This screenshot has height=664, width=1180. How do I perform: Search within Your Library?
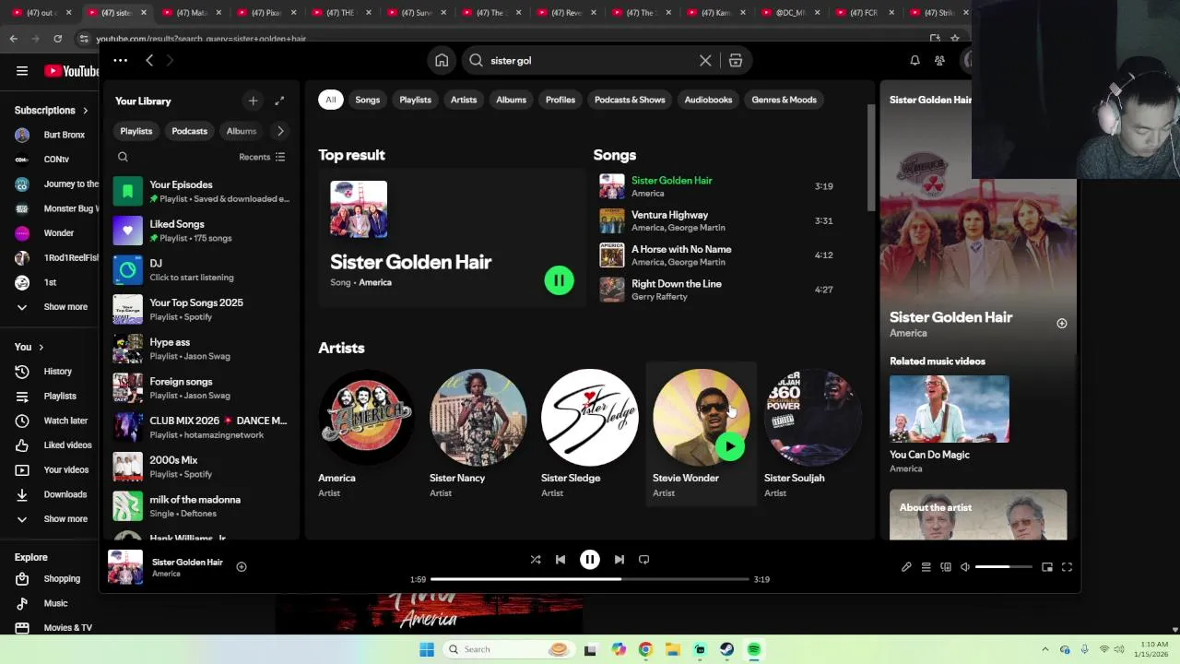tap(123, 157)
